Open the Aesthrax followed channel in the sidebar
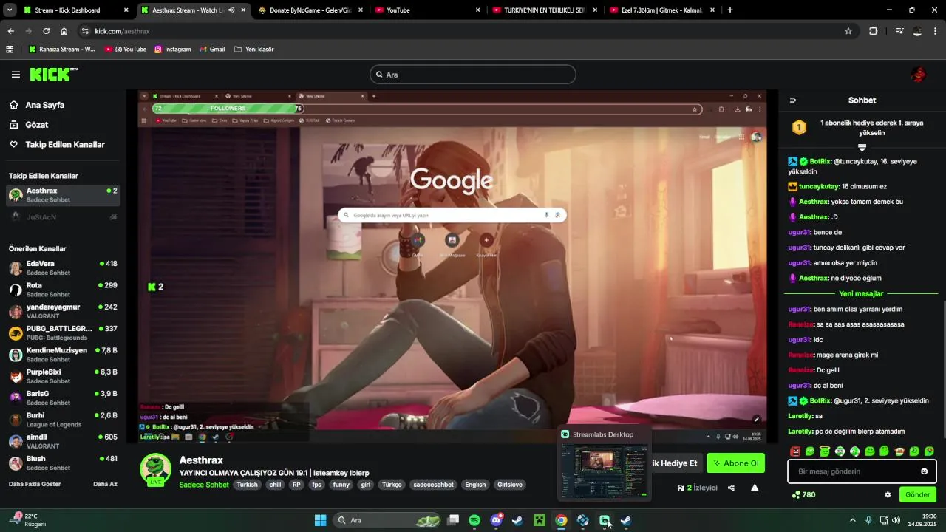This screenshot has width=946, height=532. (63, 195)
